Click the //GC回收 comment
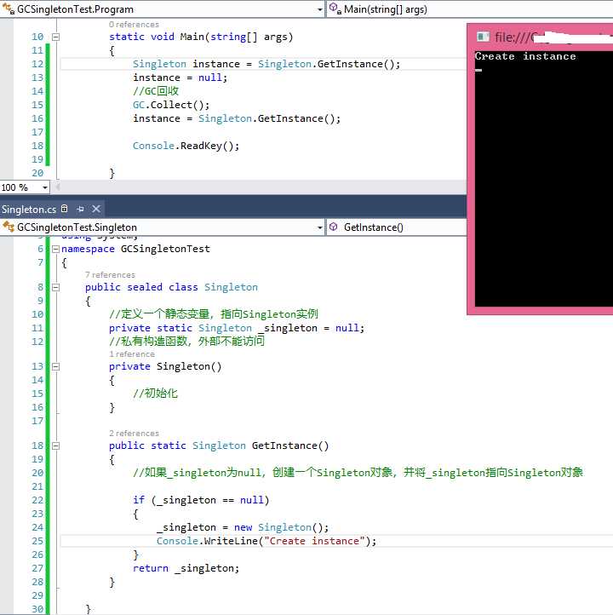This screenshot has height=615, width=613. 156,91
